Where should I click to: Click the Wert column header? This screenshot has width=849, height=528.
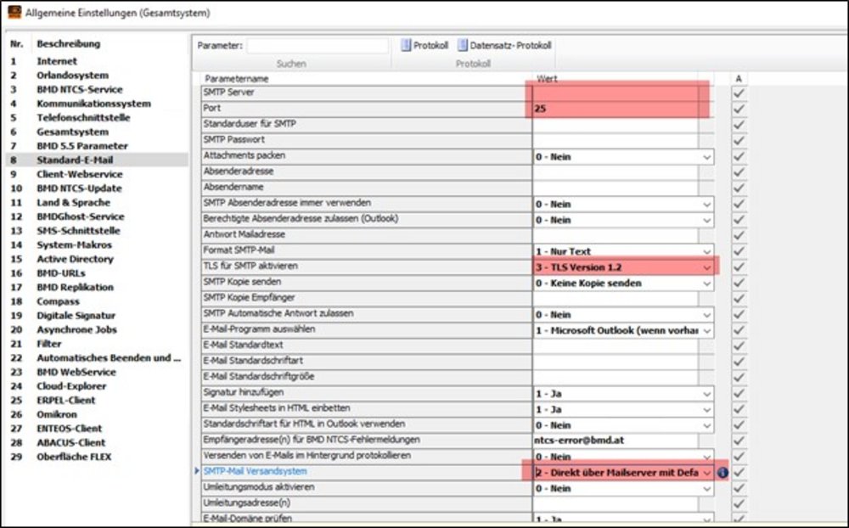[547, 78]
